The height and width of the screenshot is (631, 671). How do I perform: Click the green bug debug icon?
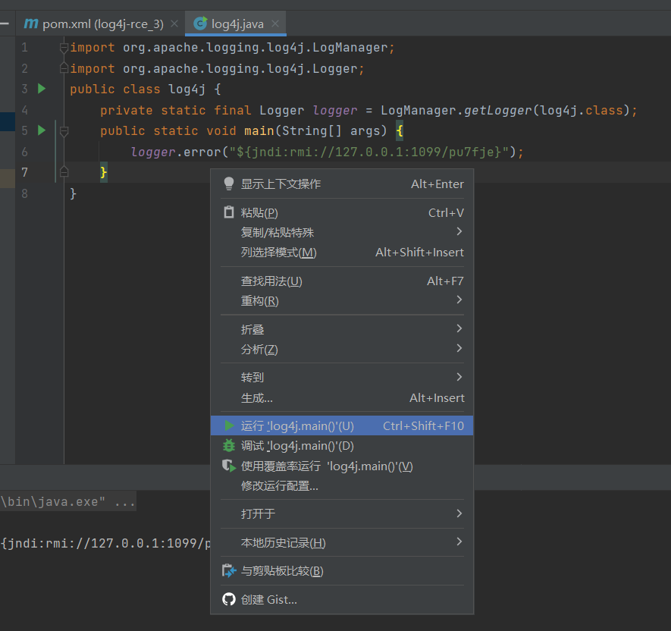tap(230, 446)
